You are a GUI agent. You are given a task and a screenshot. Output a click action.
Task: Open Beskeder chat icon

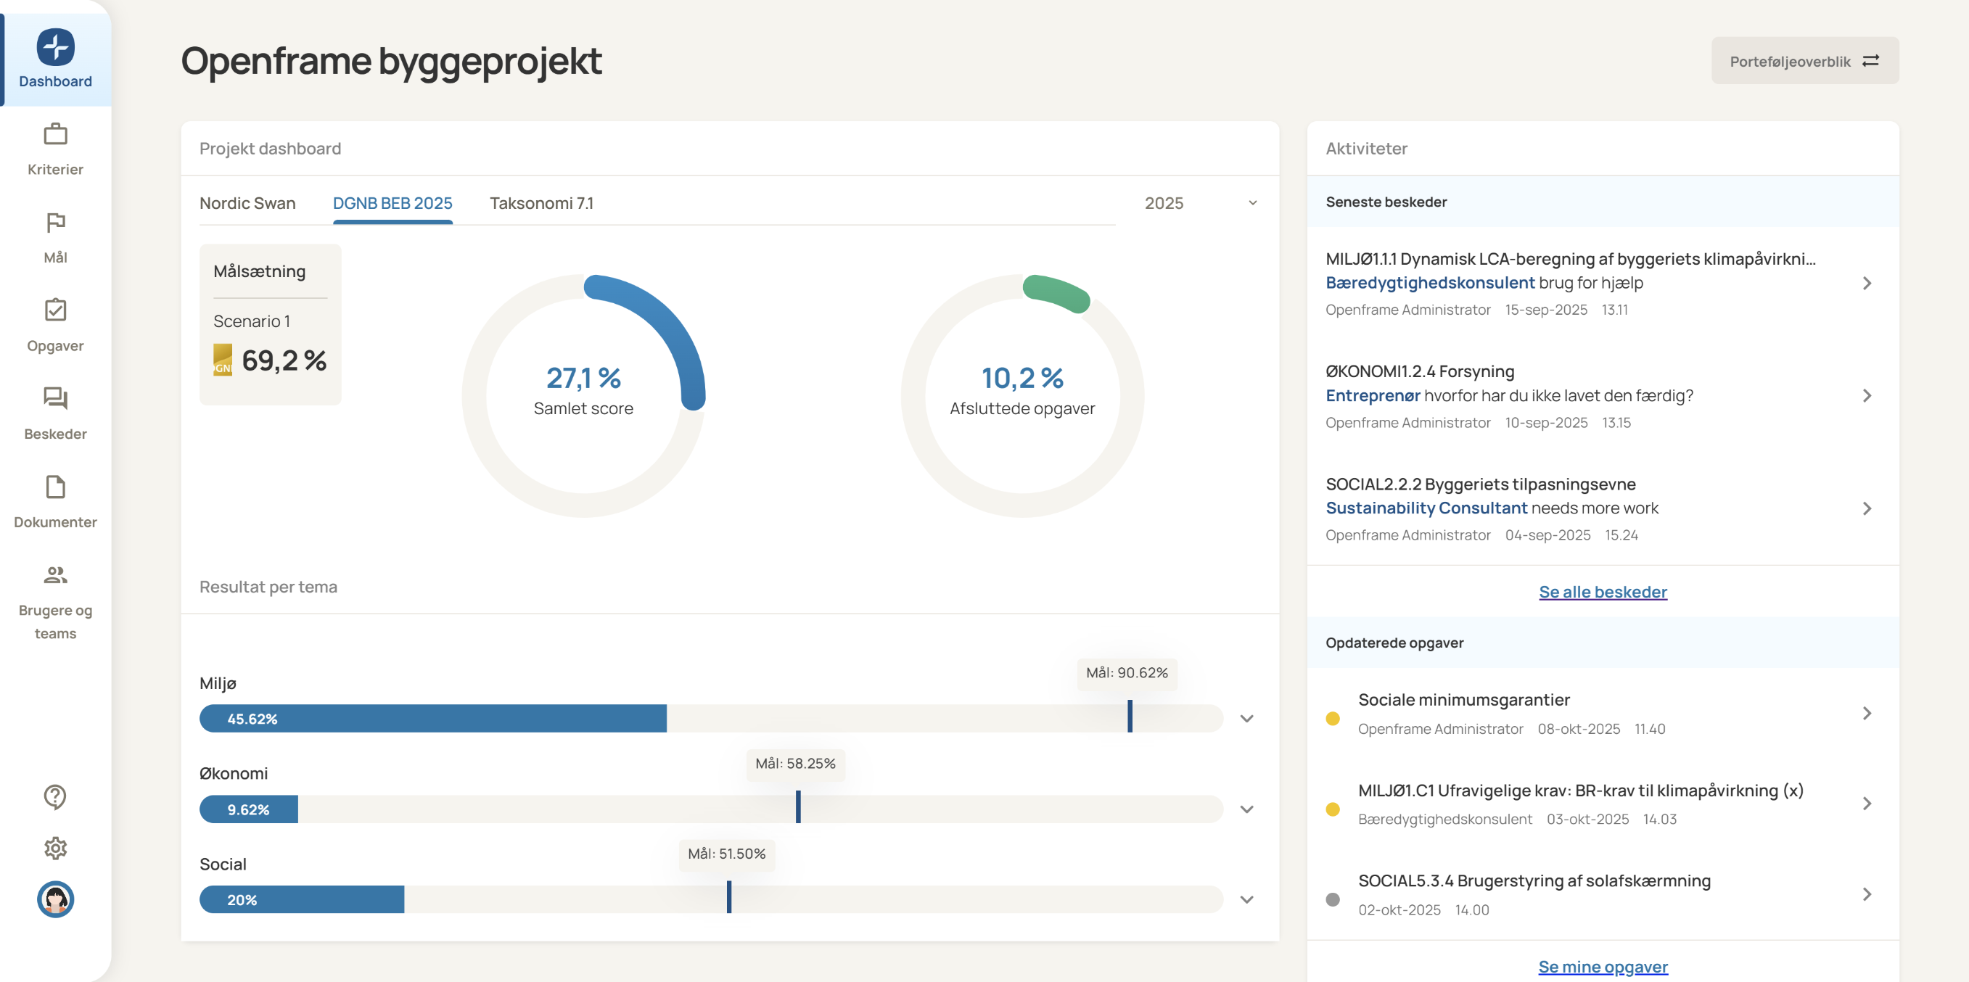point(55,398)
